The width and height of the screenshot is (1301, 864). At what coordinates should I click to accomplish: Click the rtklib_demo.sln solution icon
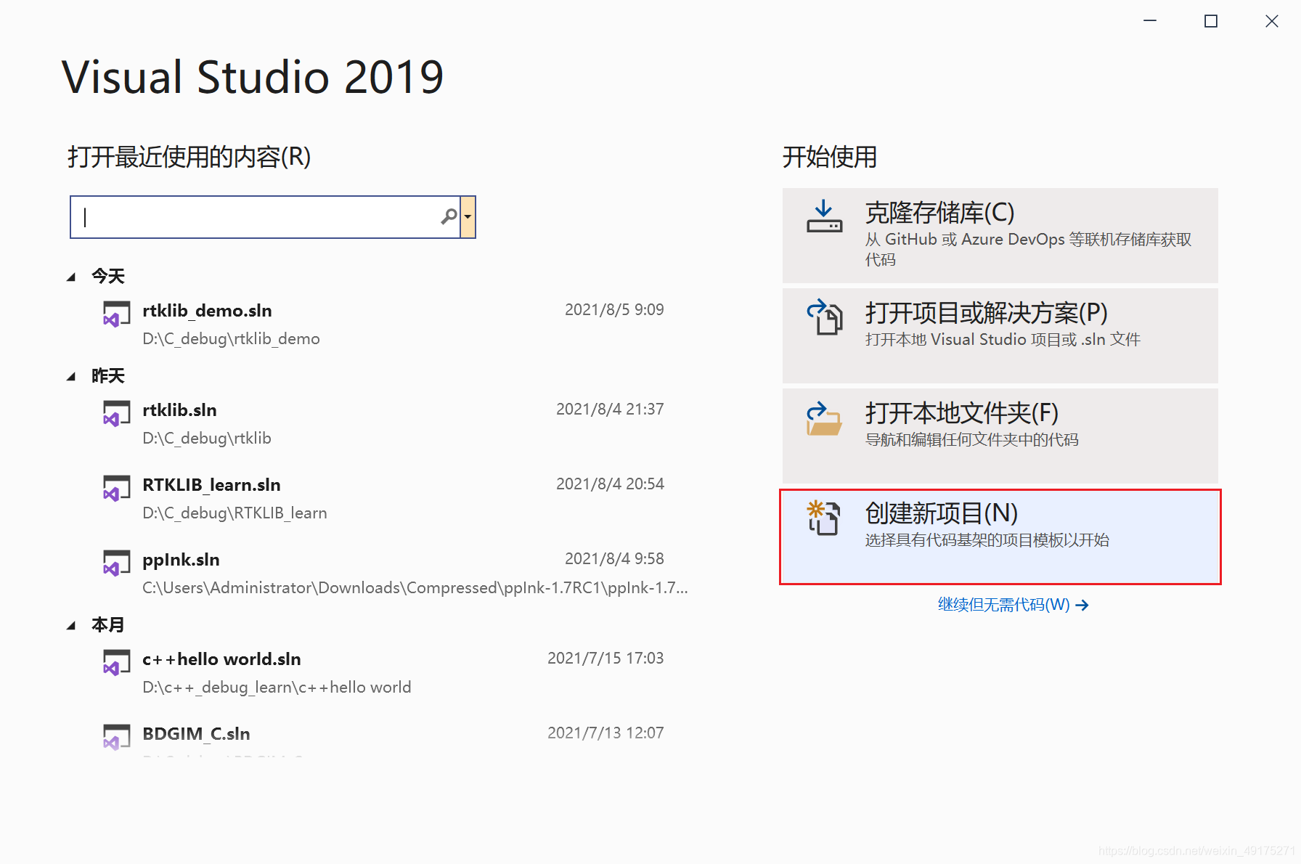coord(116,314)
